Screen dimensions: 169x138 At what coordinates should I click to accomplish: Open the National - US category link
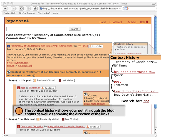coord(25,66)
